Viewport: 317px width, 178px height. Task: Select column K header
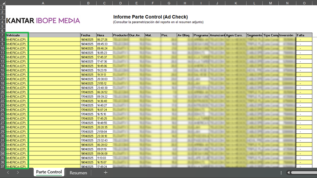click(236, 3)
